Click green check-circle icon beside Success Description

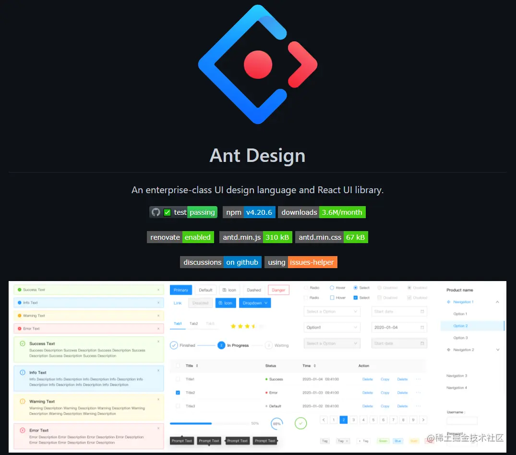tap(23, 344)
